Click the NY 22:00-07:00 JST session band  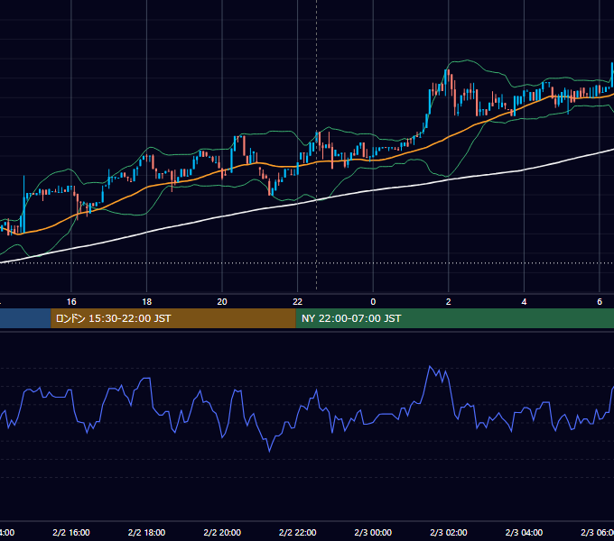click(454, 318)
